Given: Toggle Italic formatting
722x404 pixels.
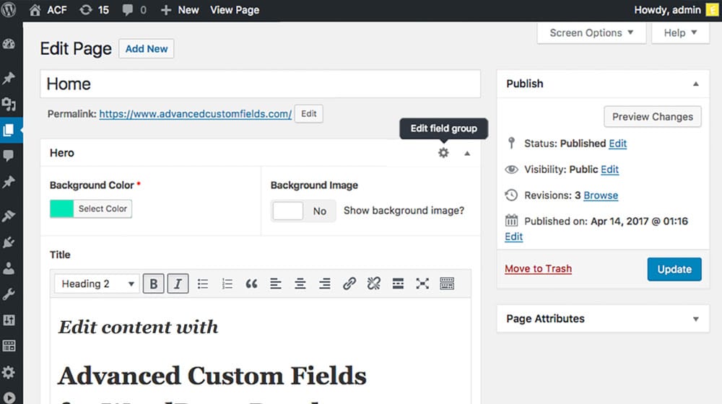Looking at the screenshot, I should (178, 284).
